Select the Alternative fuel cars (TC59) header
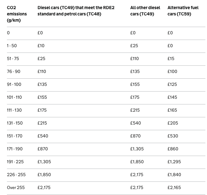The width and height of the screenshot is (207, 195). [183, 11]
